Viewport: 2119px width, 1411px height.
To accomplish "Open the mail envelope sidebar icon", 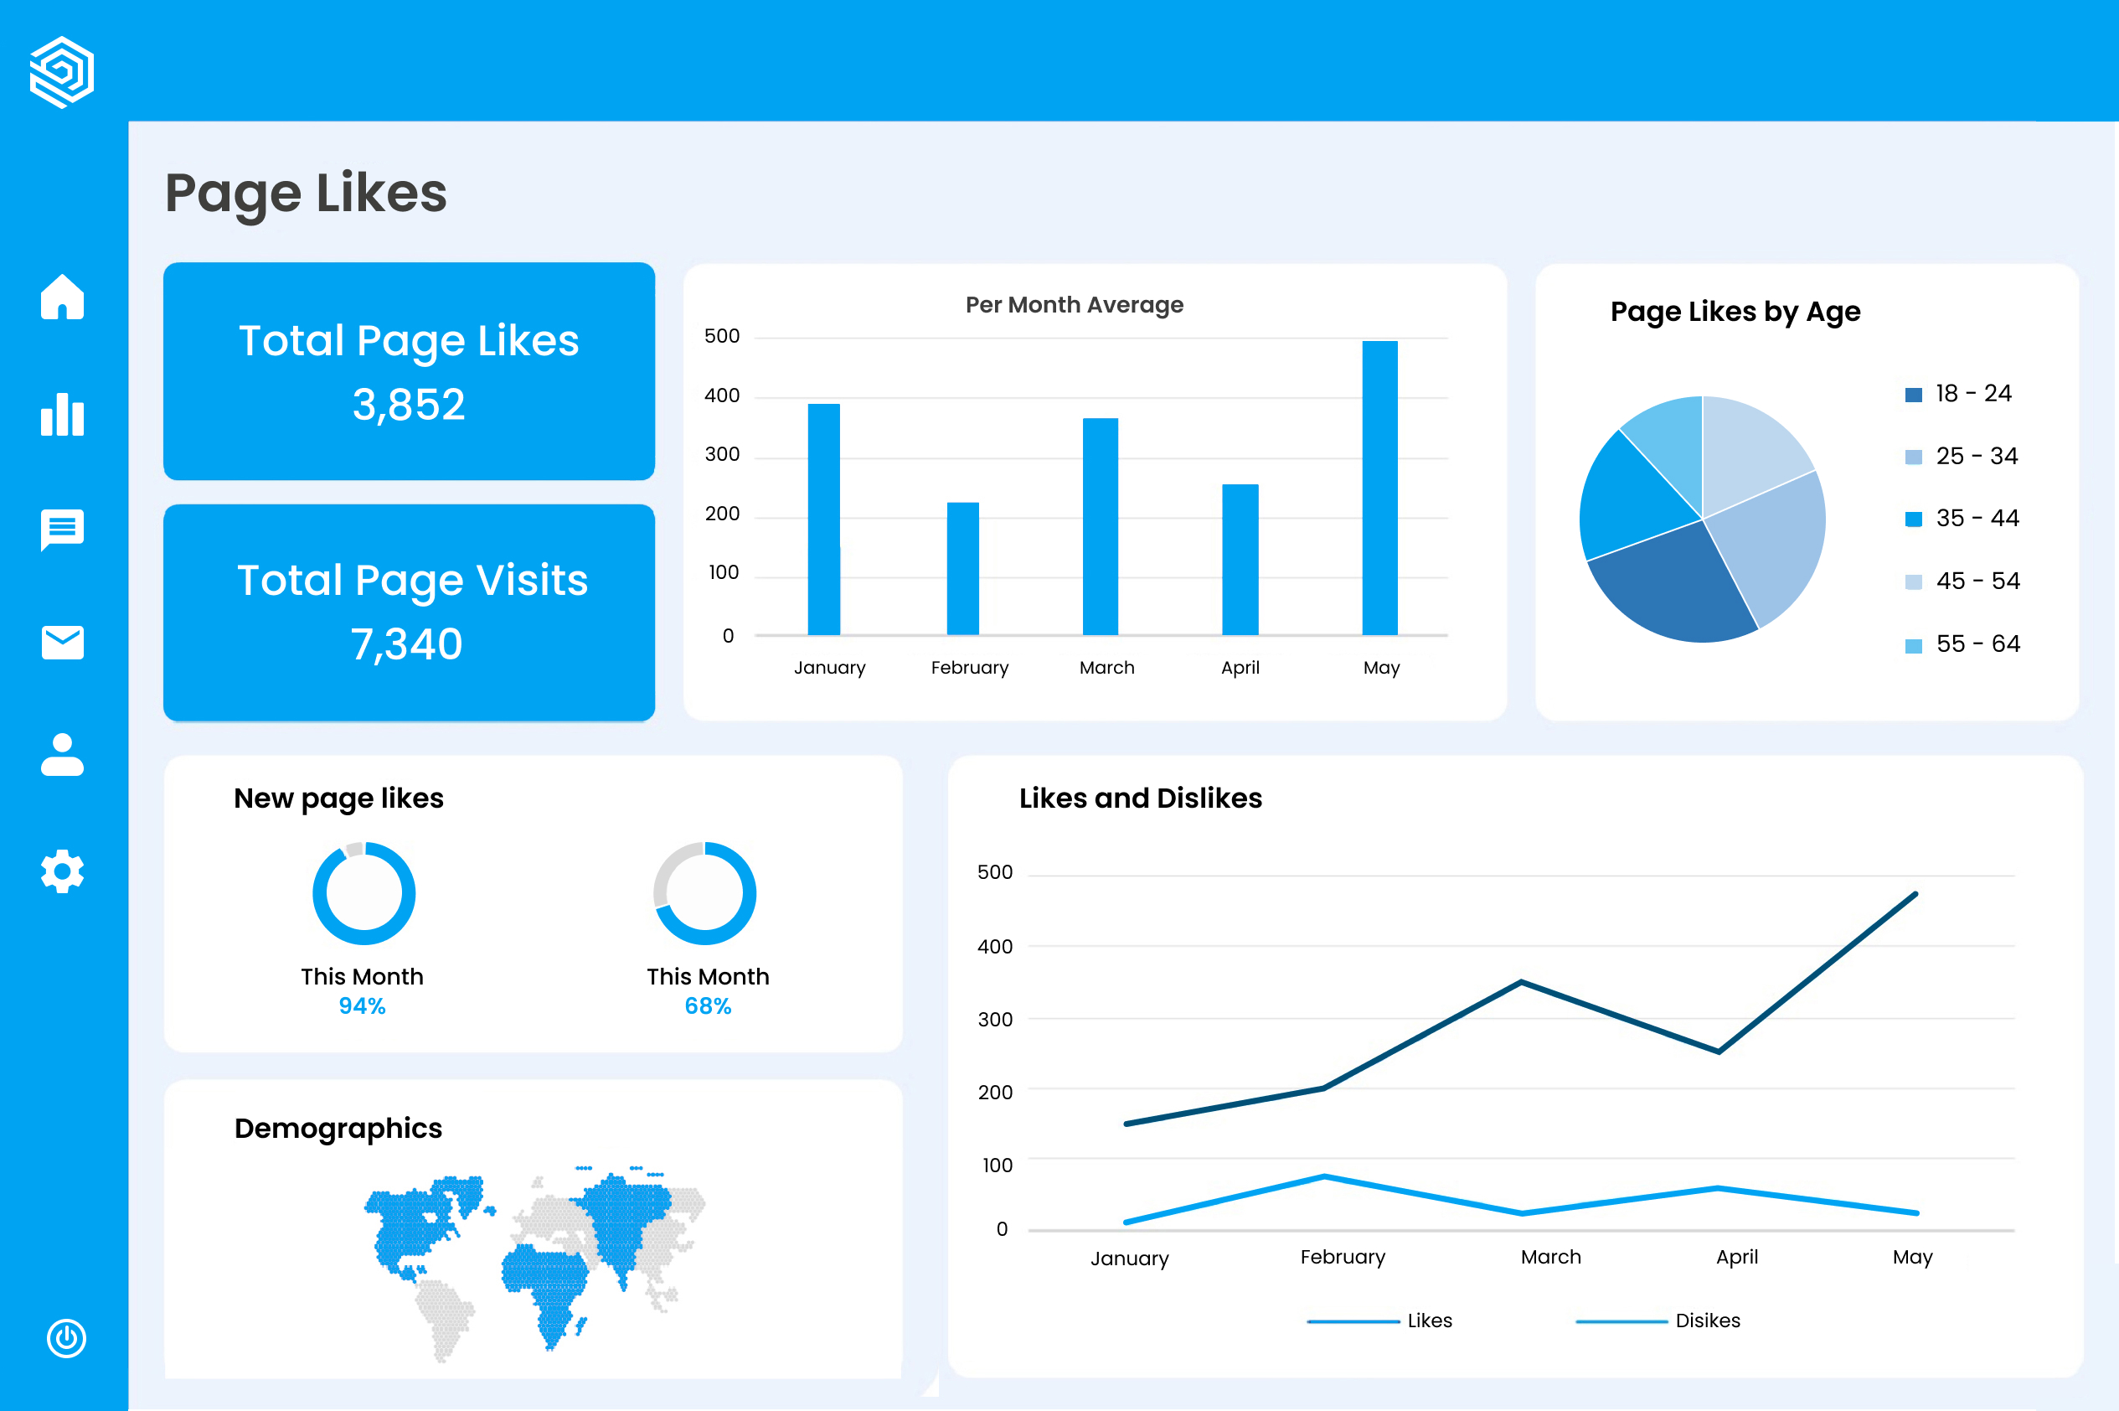I will click(x=62, y=643).
